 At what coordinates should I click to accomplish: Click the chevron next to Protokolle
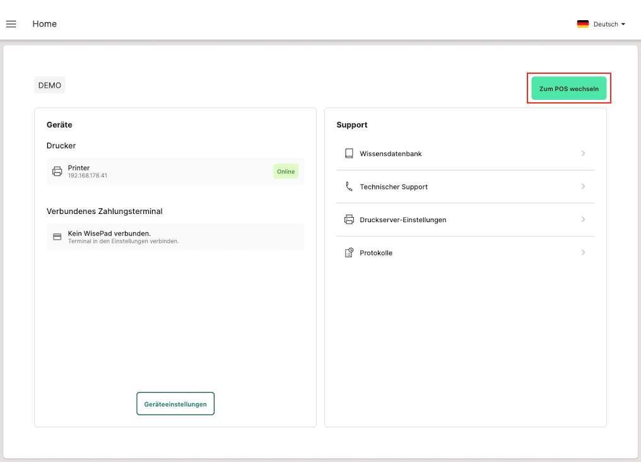coord(583,253)
